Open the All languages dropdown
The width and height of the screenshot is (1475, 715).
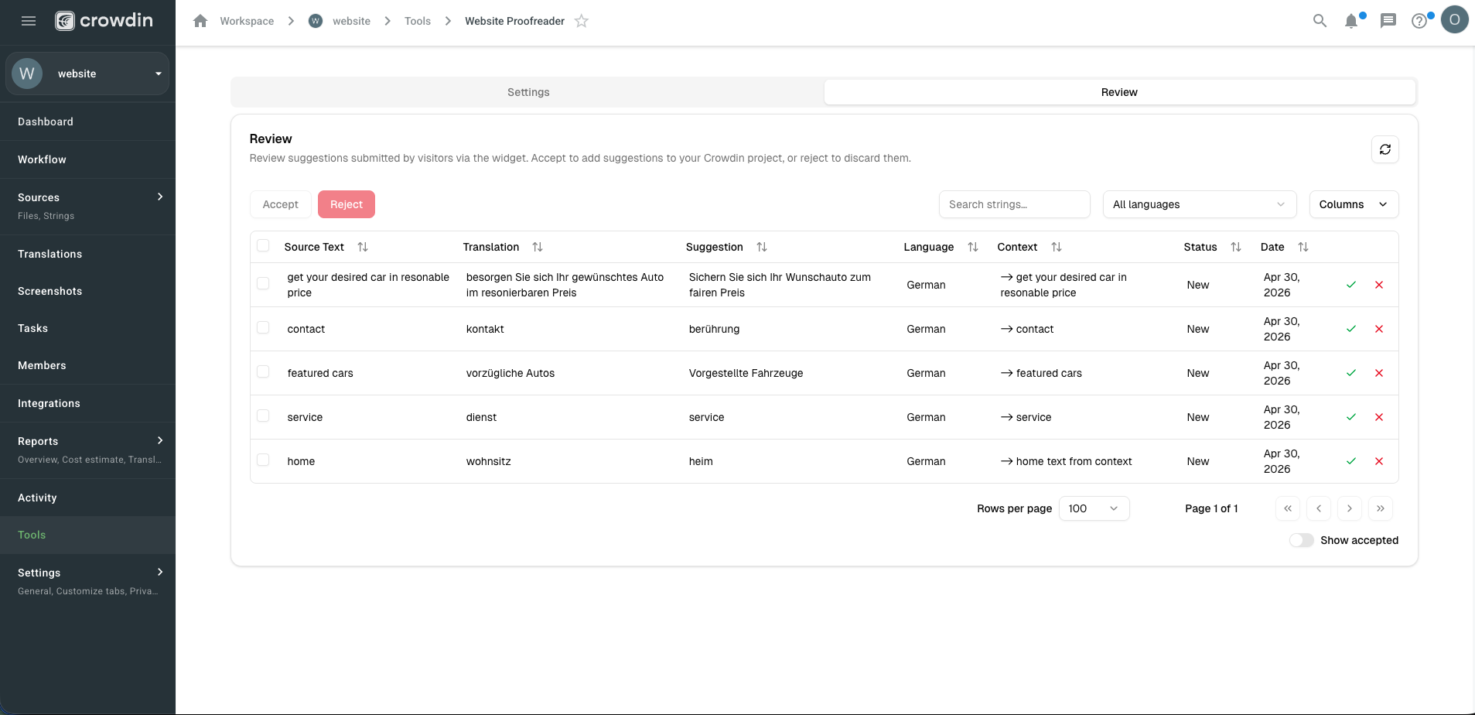pyautogui.click(x=1199, y=204)
